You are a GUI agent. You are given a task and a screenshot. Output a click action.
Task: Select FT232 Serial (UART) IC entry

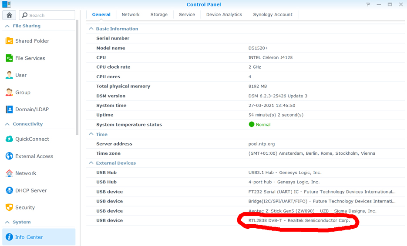322,192
